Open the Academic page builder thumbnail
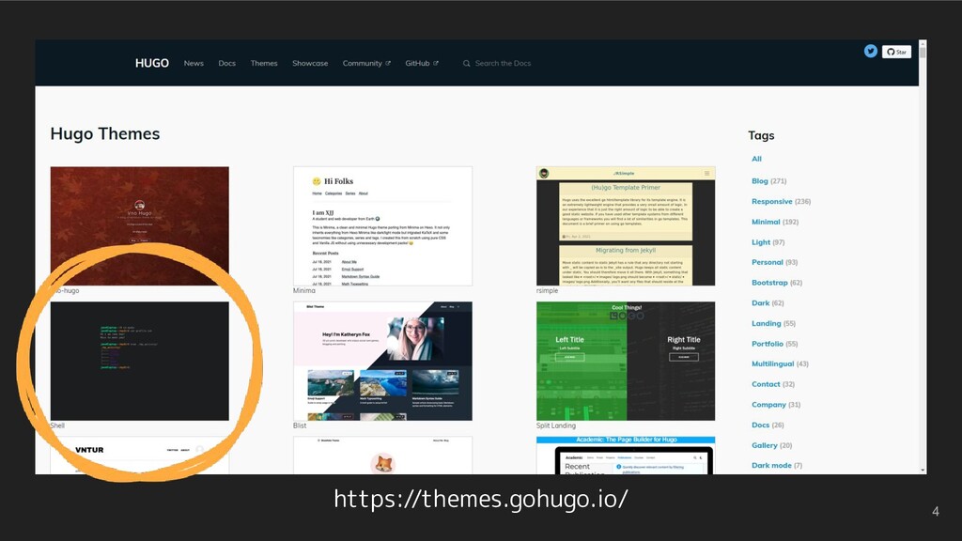The height and width of the screenshot is (541, 962). [626, 456]
